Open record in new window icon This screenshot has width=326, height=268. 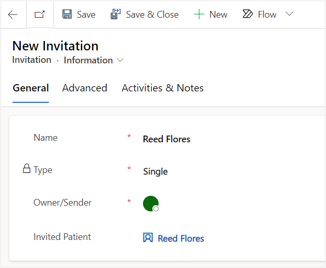(40, 15)
